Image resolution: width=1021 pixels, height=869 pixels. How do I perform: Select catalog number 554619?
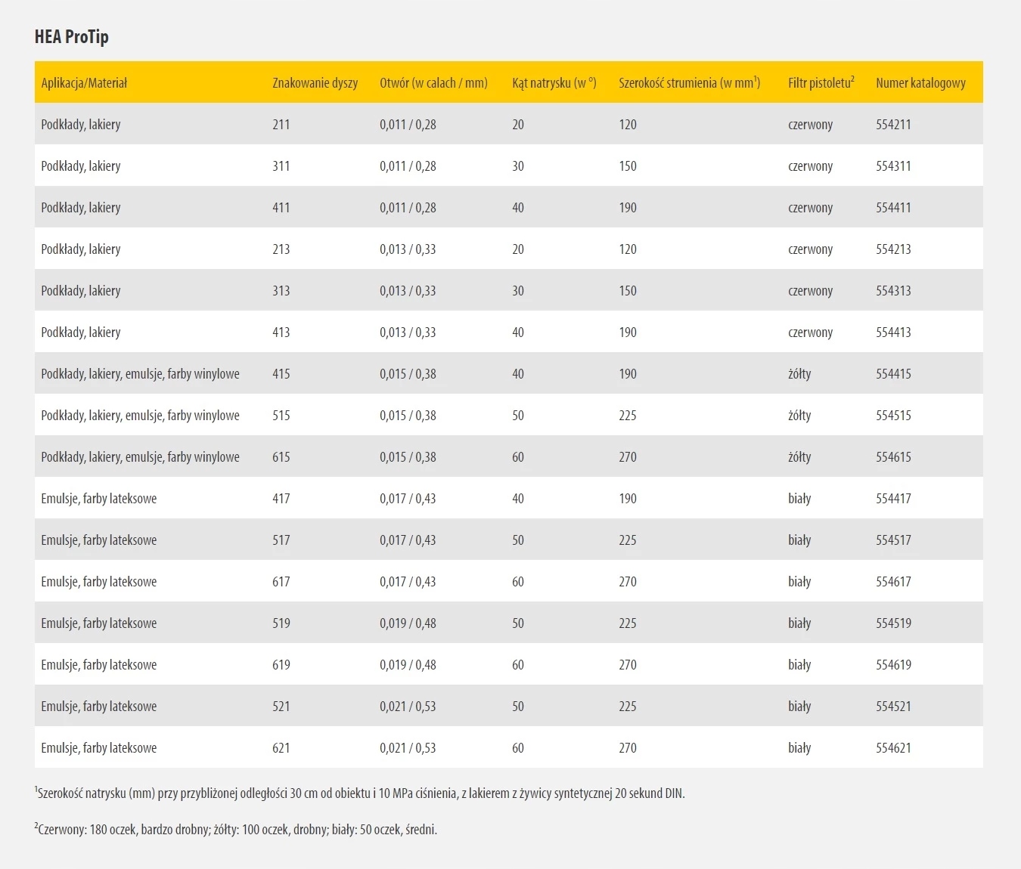click(x=893, y=665)
